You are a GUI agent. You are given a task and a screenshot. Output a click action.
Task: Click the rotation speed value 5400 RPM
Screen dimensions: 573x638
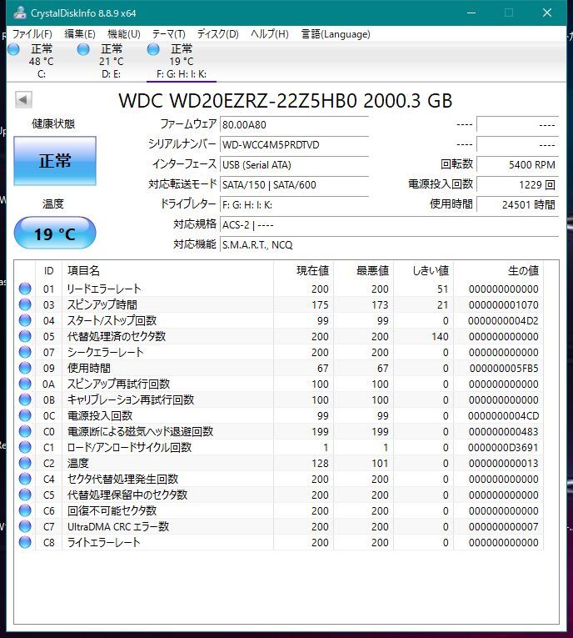pos(517,164)
